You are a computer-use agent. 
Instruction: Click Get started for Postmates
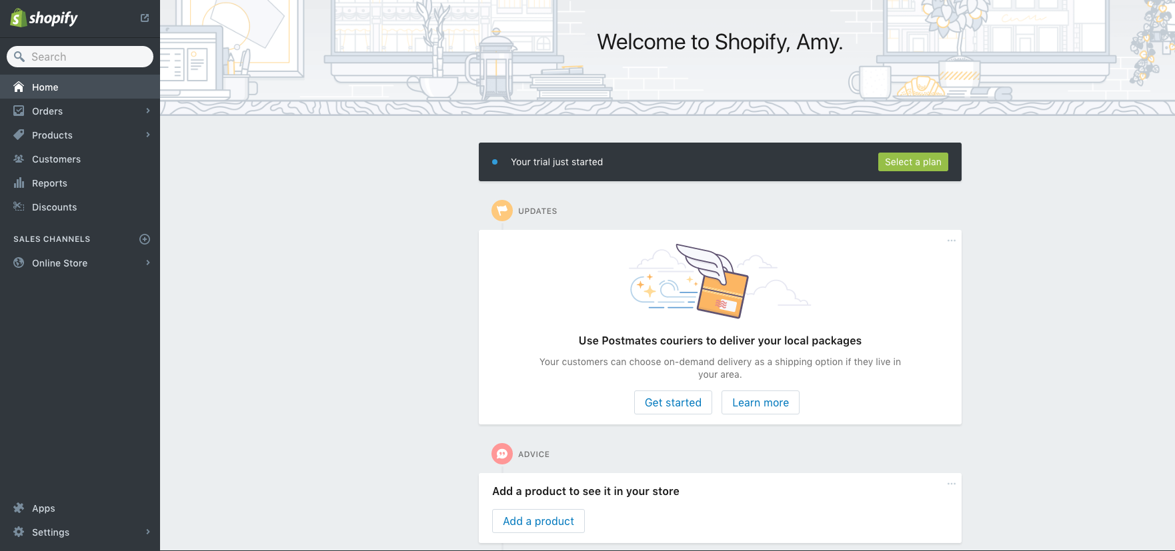click(x=673, y=402)
